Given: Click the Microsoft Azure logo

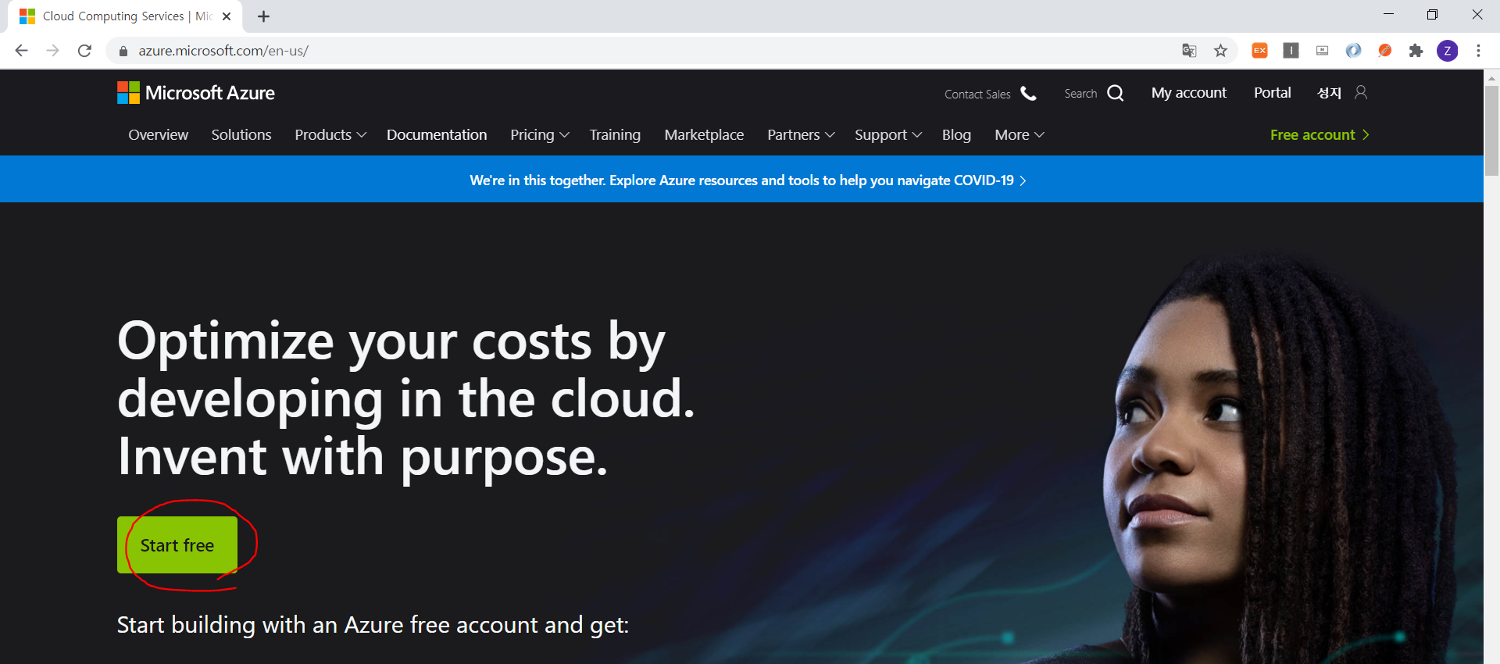Looking at the screenshot, I should (x=196, y=93).
